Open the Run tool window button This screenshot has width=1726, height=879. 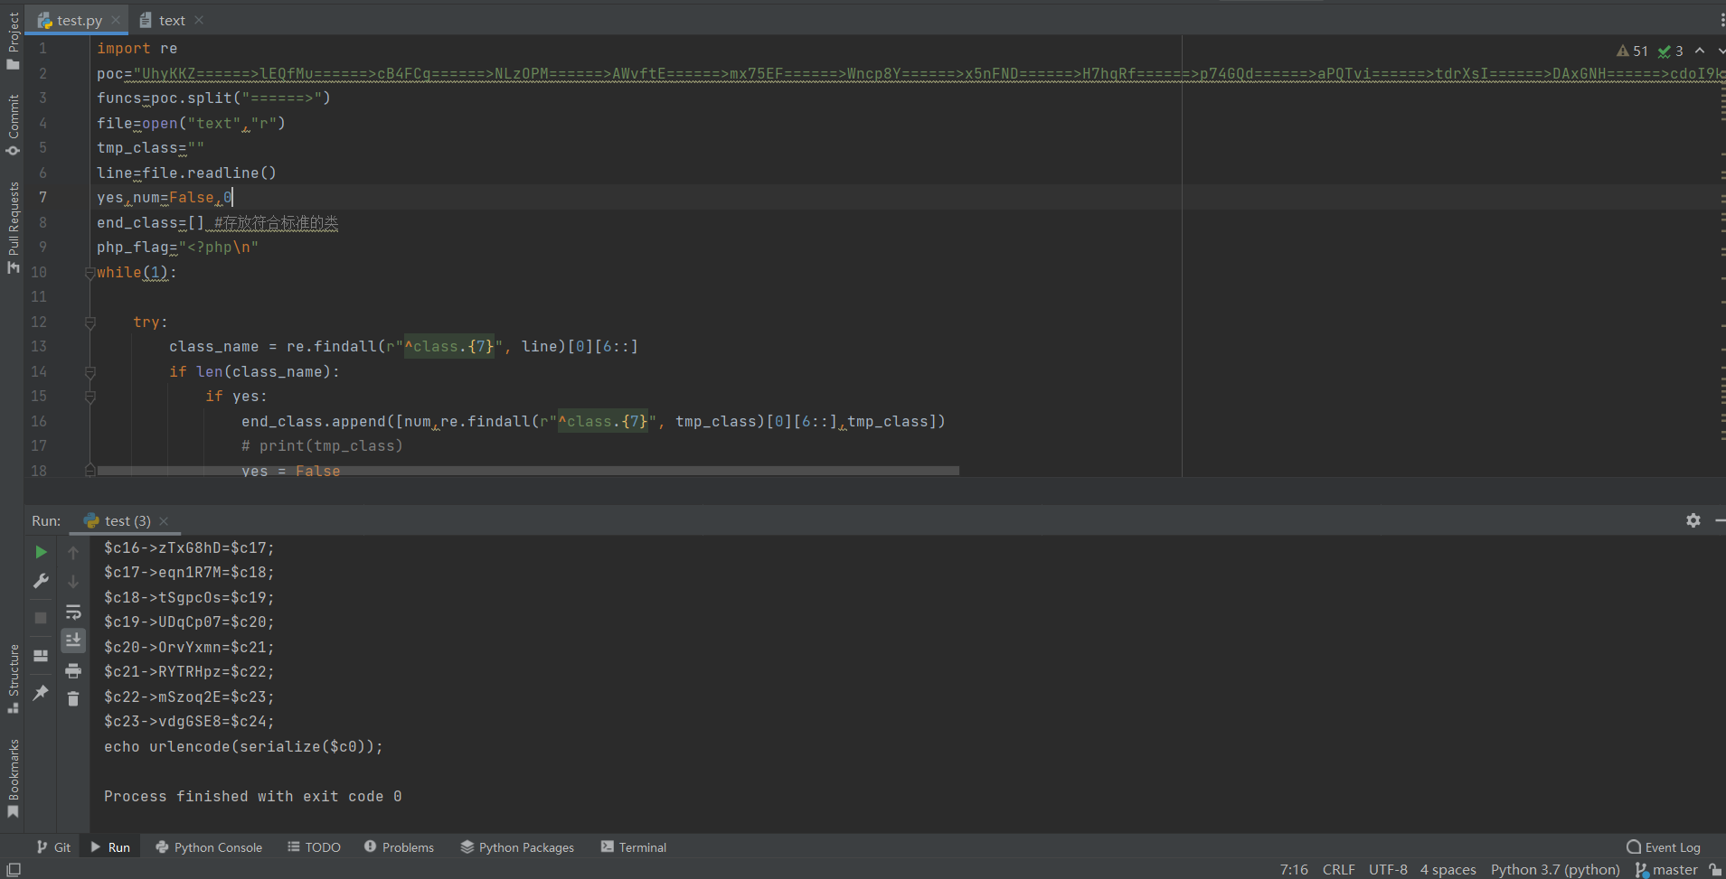tap(110, 847)
